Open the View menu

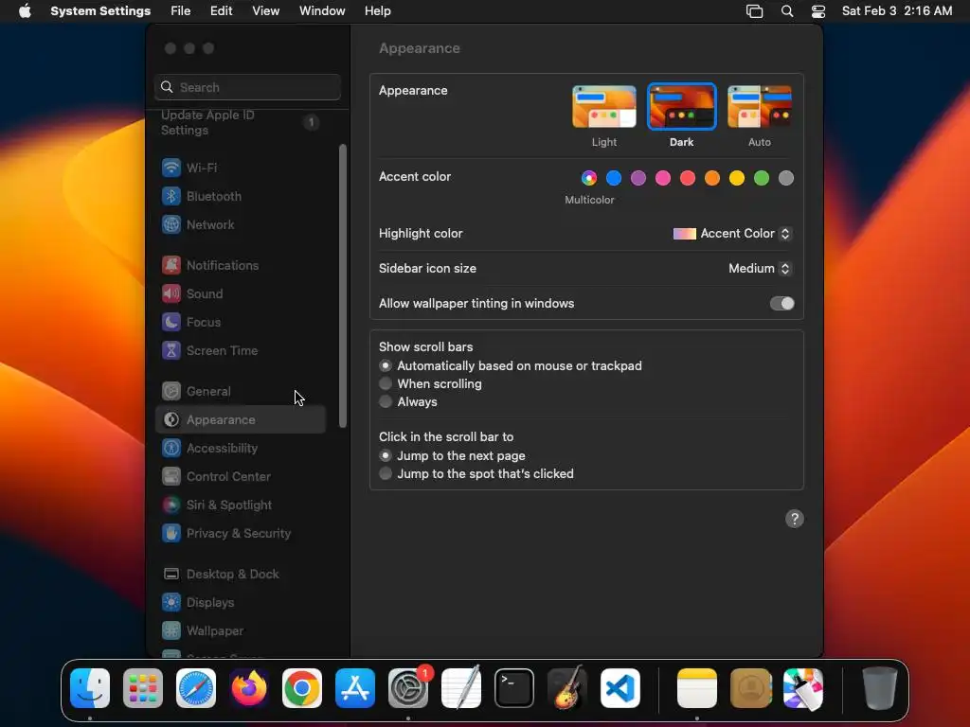[x=265, y=11]
